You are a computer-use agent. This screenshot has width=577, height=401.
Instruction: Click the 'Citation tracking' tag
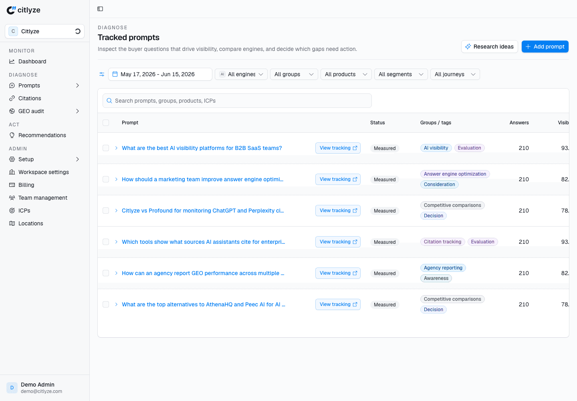click(x=443, y=242)
